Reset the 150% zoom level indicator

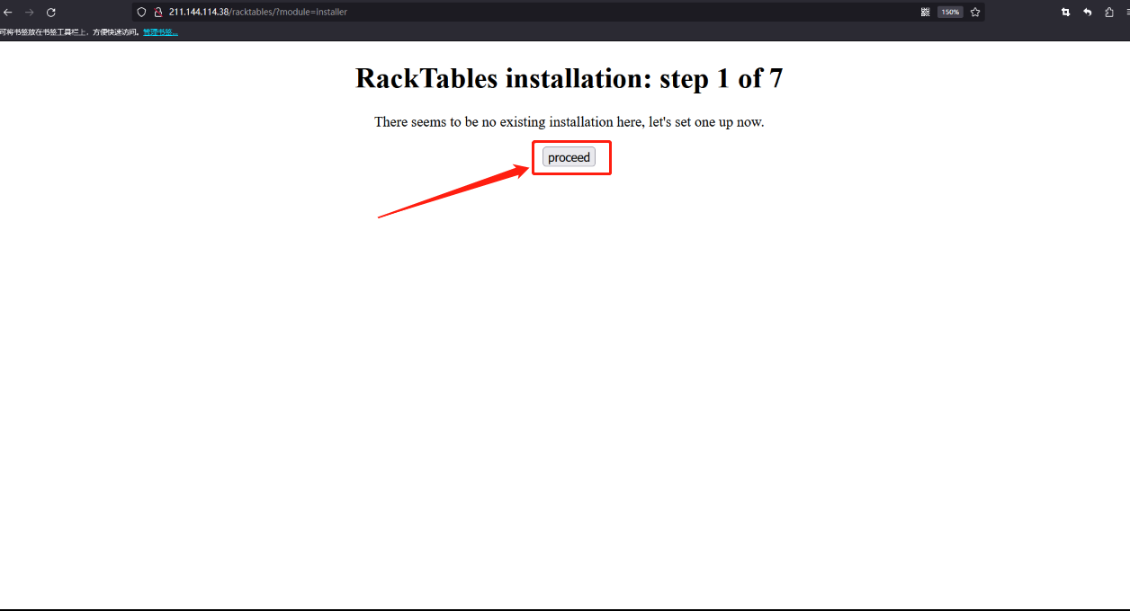click(x=950, y=13)
